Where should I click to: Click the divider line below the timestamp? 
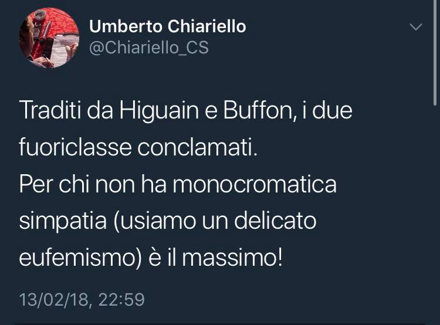[x=220, y=324]
